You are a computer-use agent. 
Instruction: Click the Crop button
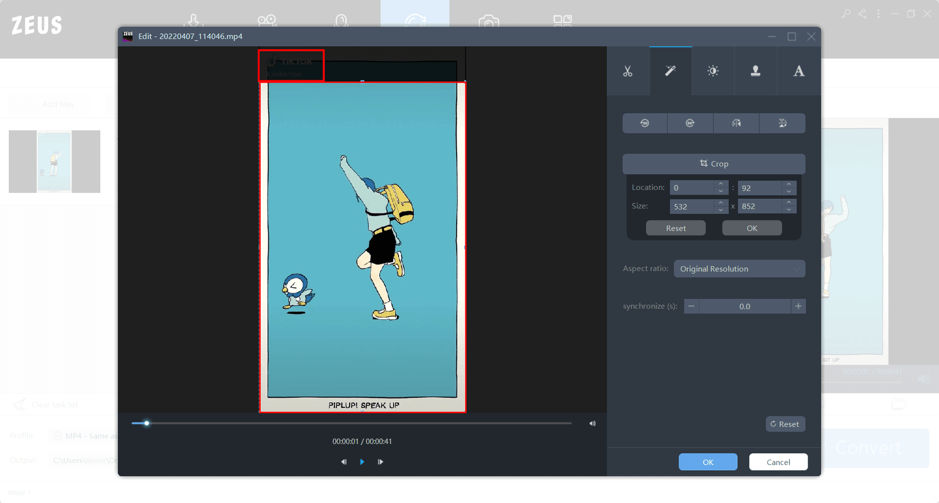(x=714, y=164)
